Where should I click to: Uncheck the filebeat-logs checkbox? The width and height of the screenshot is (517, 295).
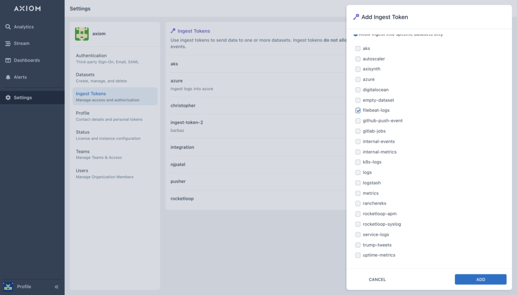(x=358, y=111)
